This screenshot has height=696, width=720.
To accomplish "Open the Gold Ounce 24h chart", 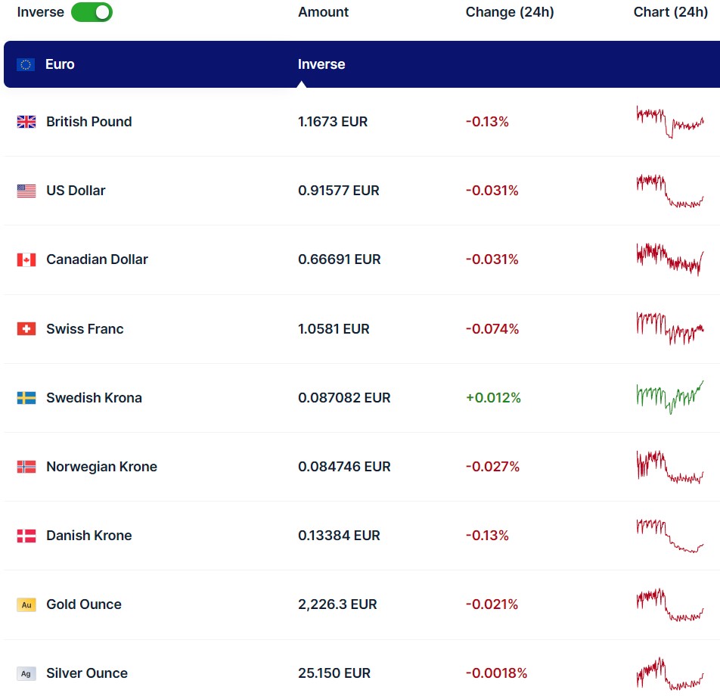I will pos(670,604).
